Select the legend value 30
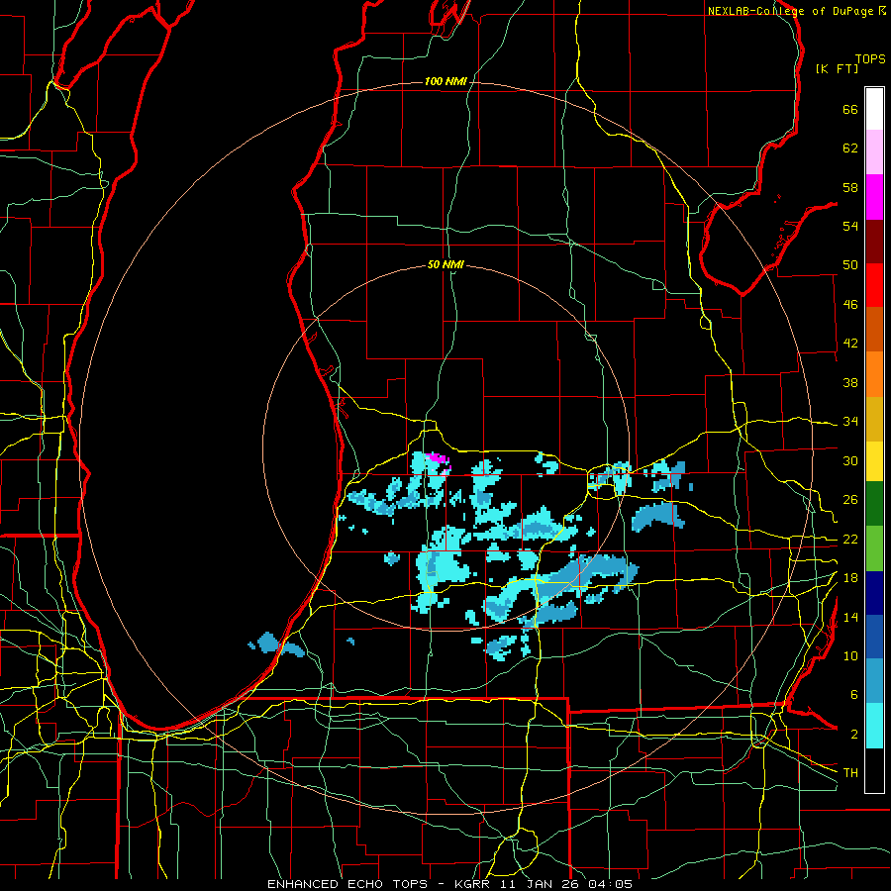Viewport: 891px width, 891px height. pos(850,460)
